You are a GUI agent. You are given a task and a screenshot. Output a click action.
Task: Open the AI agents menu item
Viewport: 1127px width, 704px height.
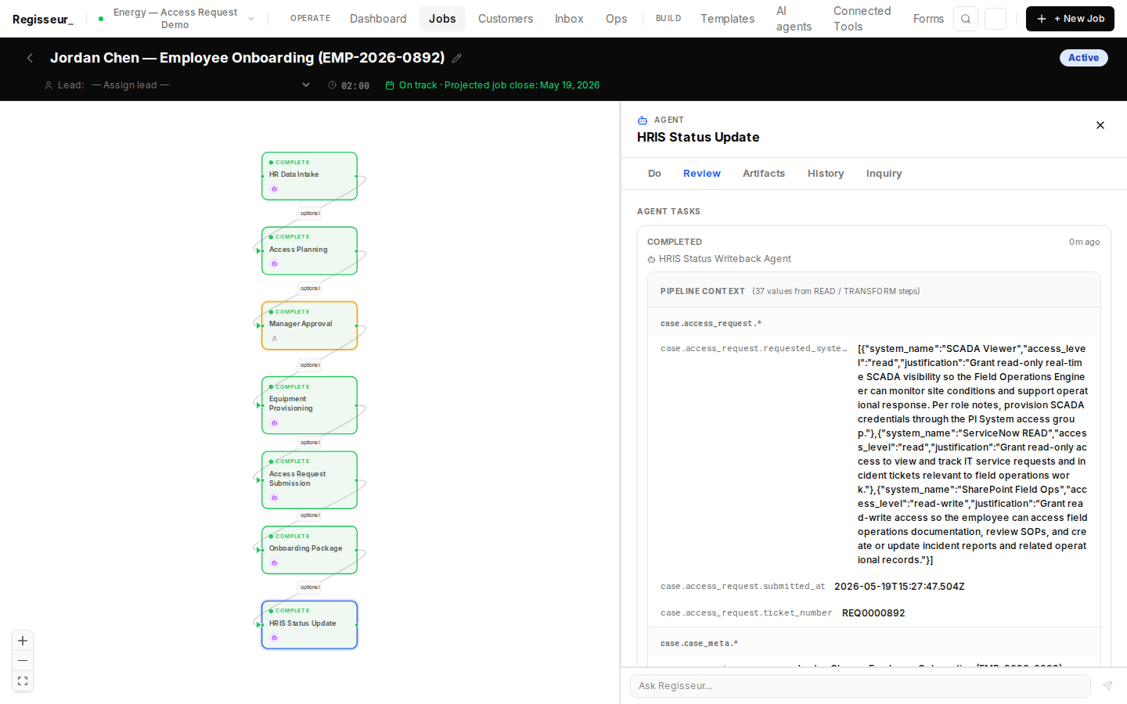[794, 19]
